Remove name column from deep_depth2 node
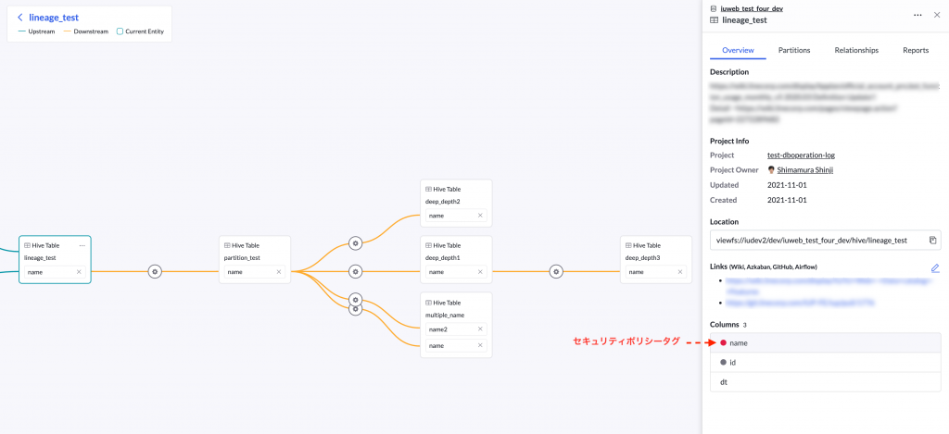The image size is (949, 434). click(x=480, y=216)
